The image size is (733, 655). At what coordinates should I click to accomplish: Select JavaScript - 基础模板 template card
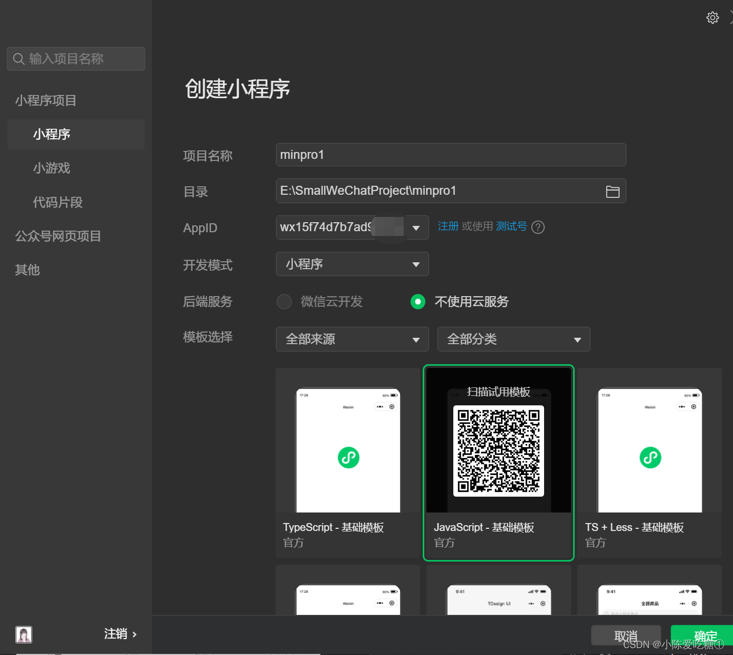point(498,463)
